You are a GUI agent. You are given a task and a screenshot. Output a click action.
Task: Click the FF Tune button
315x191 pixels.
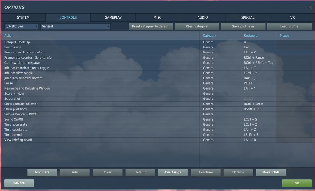pyautogui.click(x=238, y=172)
